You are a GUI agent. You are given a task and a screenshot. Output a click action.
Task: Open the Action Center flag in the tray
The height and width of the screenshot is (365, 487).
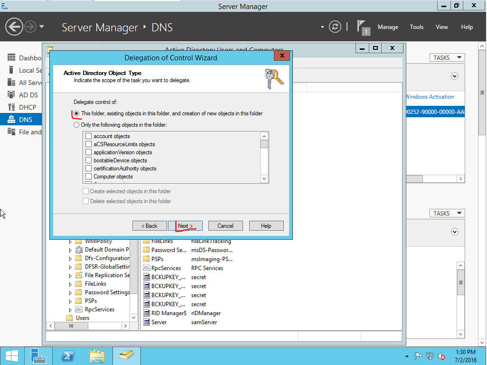pyautogui.click(x=418, y=356)
